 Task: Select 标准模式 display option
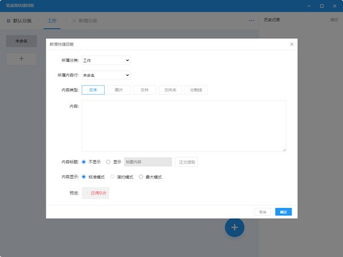pos(84,177)
